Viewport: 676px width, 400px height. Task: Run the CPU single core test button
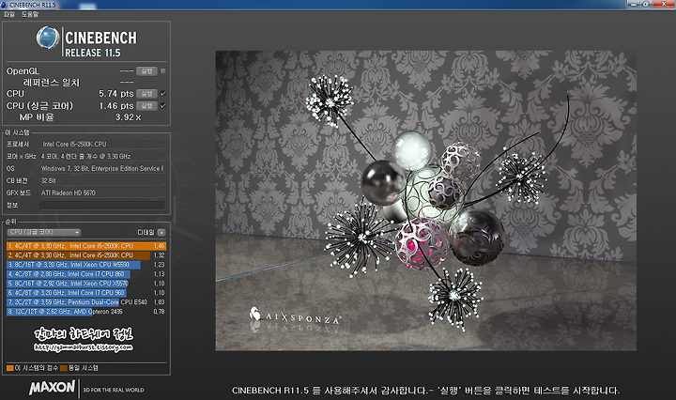click(x=146, y=105)
